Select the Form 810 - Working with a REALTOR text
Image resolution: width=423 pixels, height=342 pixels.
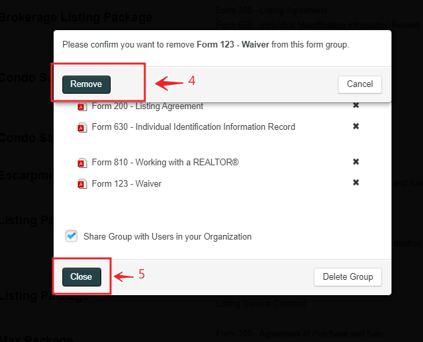point(165,163)
